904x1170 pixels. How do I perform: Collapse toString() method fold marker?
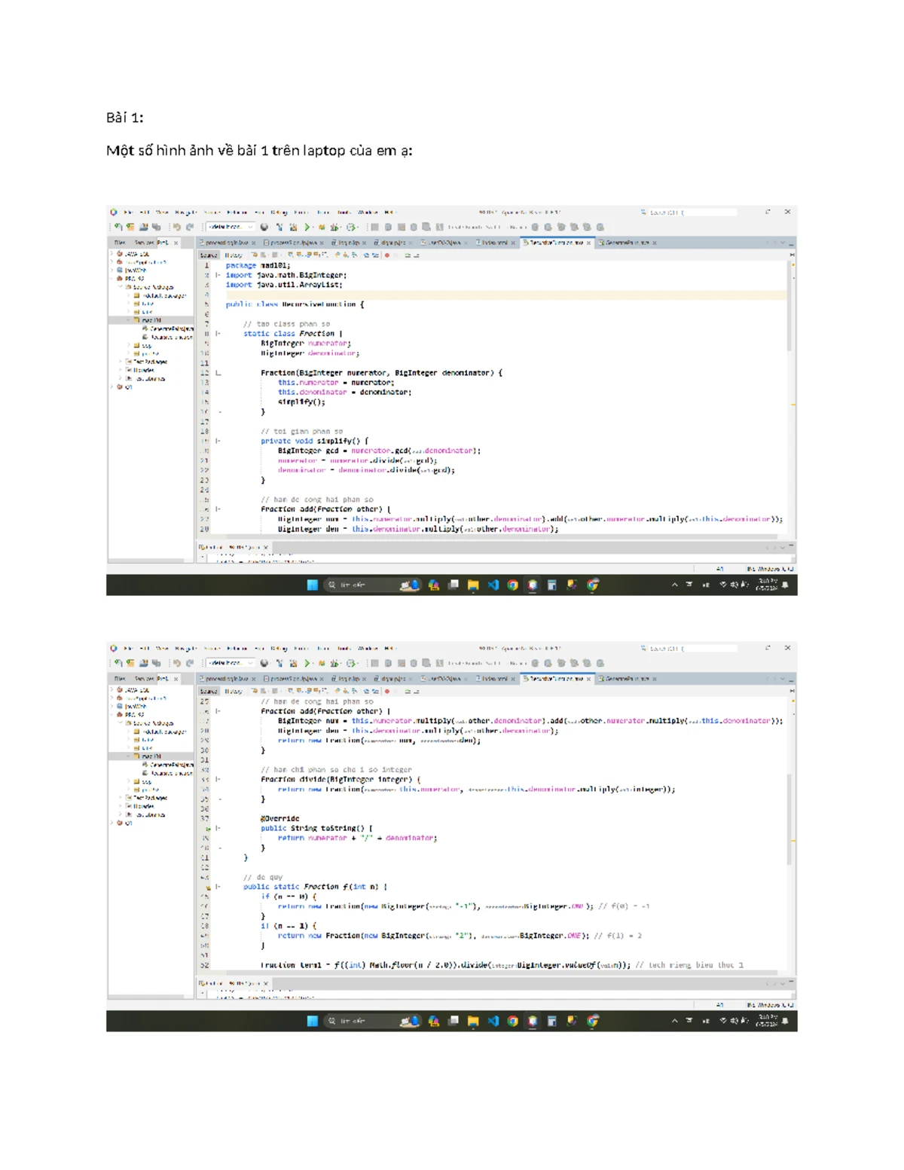[x=218, y=828]
